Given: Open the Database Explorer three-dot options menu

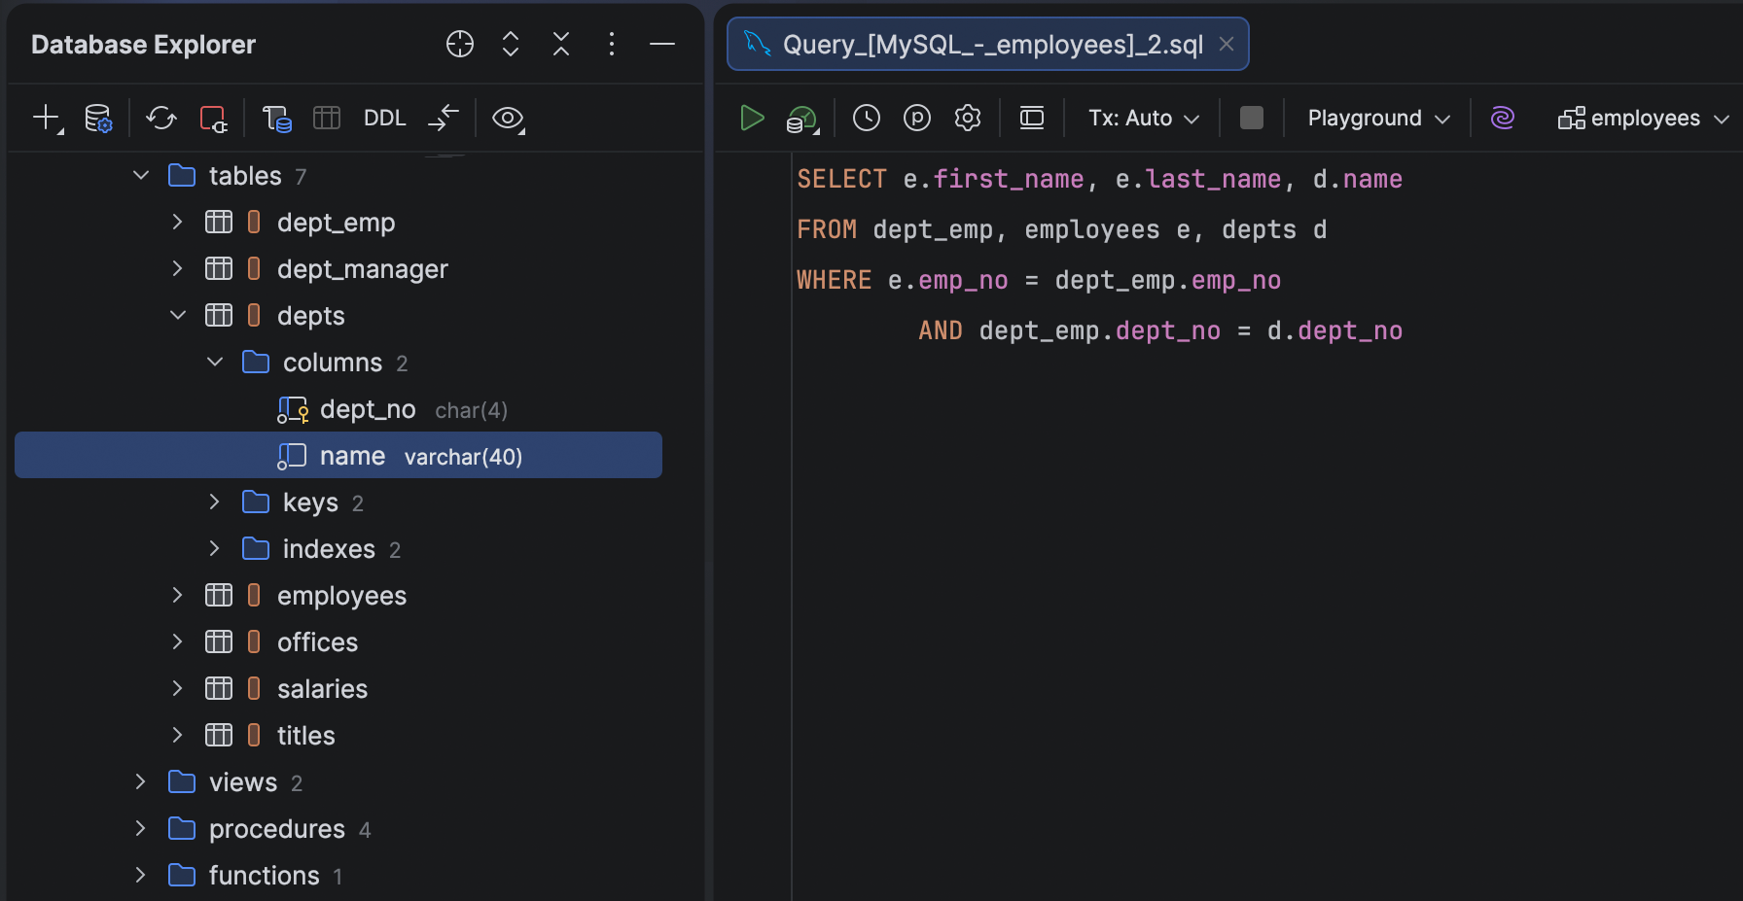Looking at the screenshot, I should tap(611, 45).
